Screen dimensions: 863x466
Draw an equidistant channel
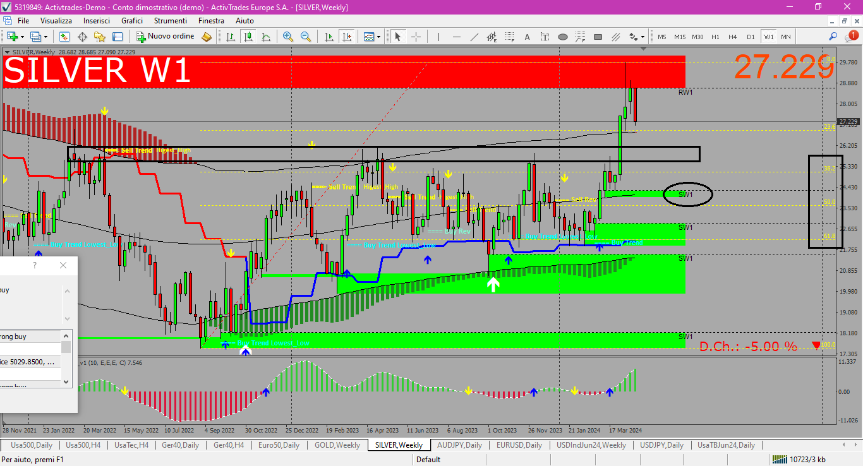click(x=492, y=37)
